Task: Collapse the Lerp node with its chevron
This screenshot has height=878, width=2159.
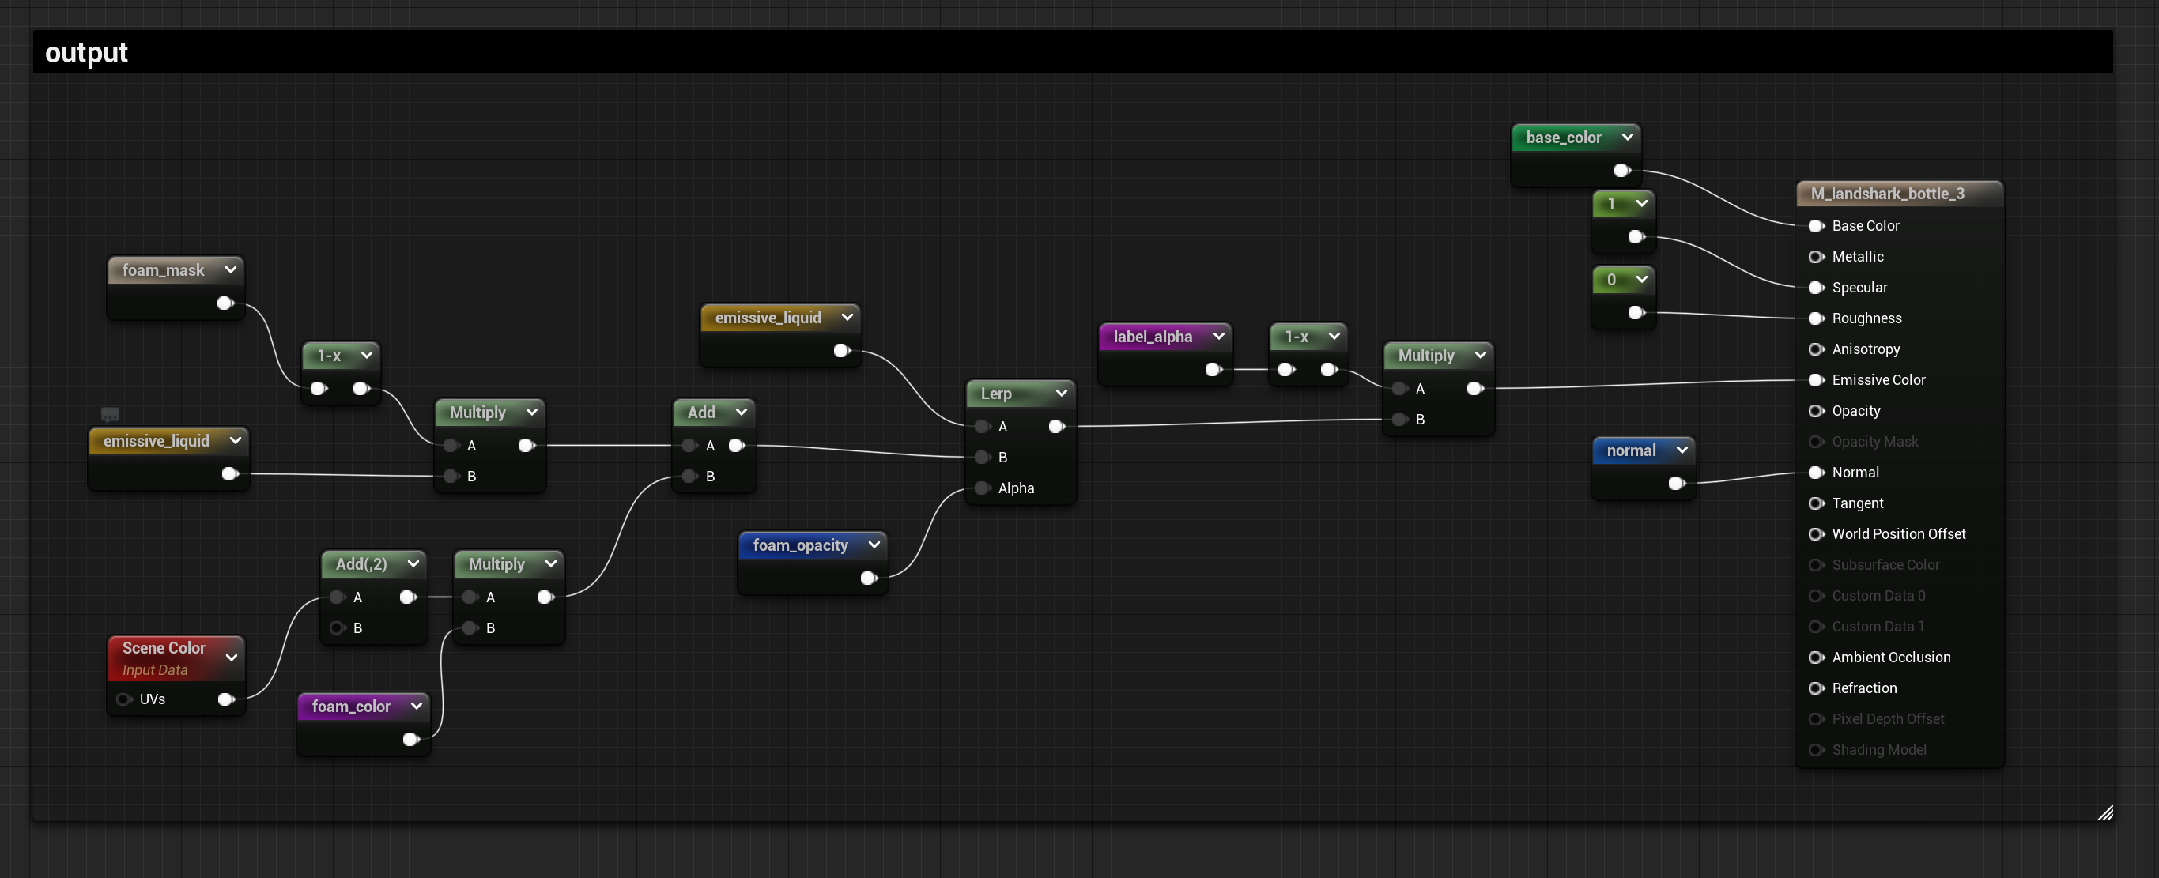Action: pos(1061,393)
